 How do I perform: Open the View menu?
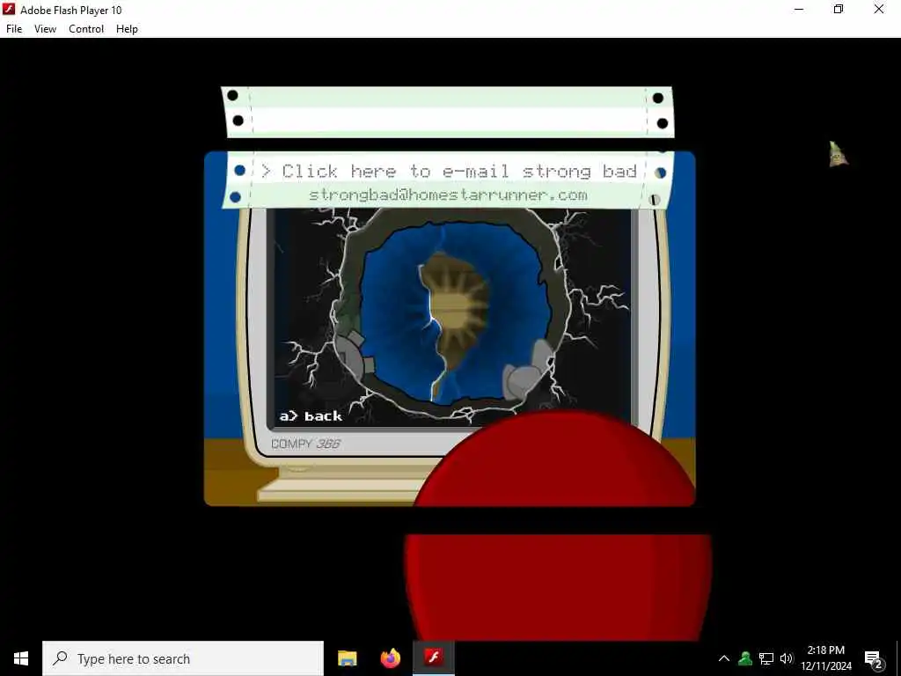[x=45, y=29]
